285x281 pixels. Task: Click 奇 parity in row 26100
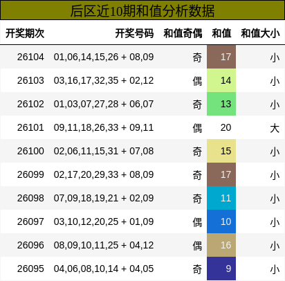197,152
